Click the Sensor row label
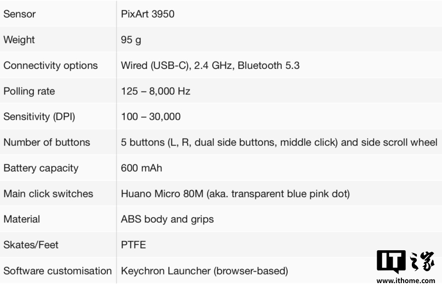This screenshot has height=289, width=442. click(19, 14)
